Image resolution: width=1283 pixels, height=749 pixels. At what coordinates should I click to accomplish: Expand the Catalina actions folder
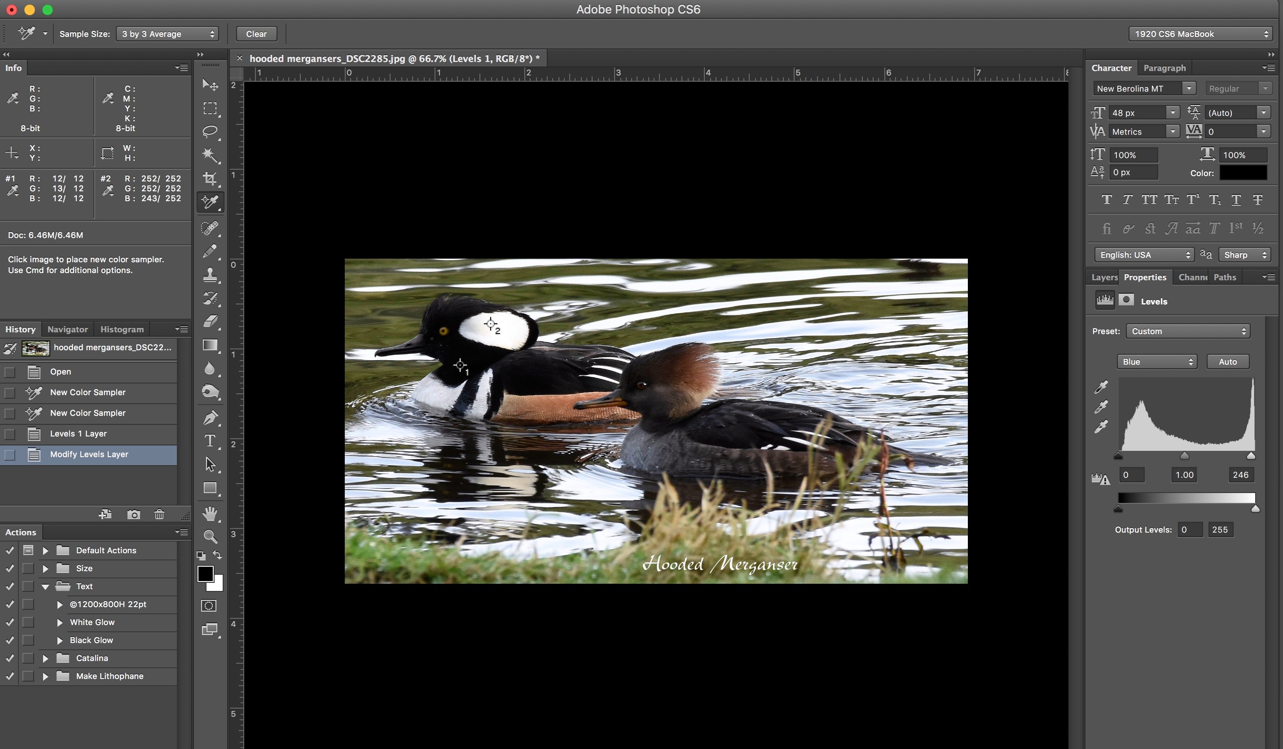point(45,658)
